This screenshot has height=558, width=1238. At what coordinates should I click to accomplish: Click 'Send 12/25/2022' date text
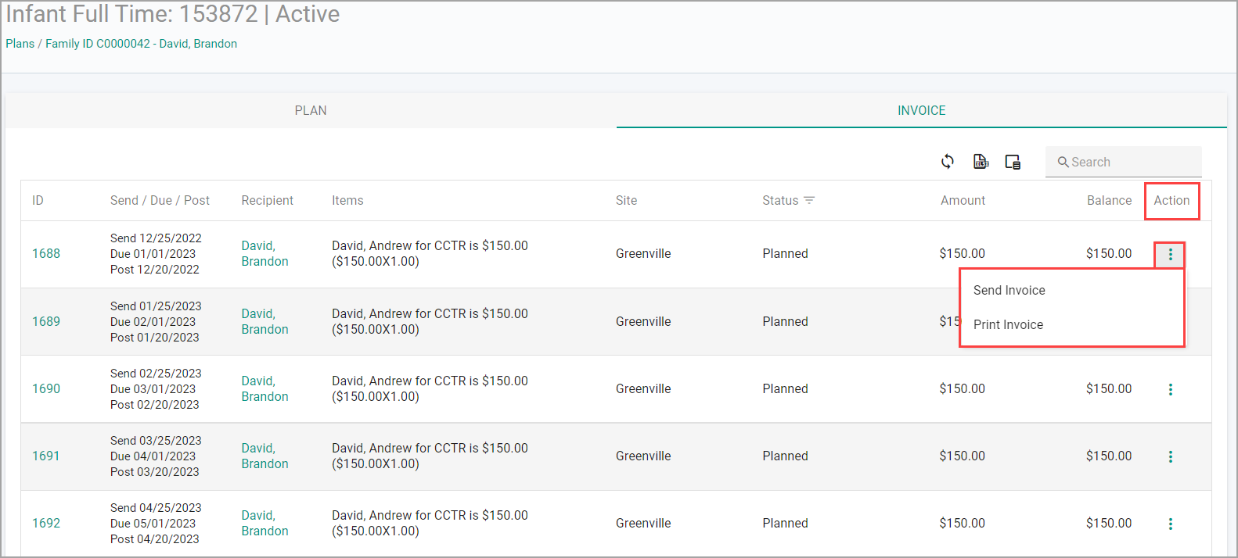pos(156,238)
